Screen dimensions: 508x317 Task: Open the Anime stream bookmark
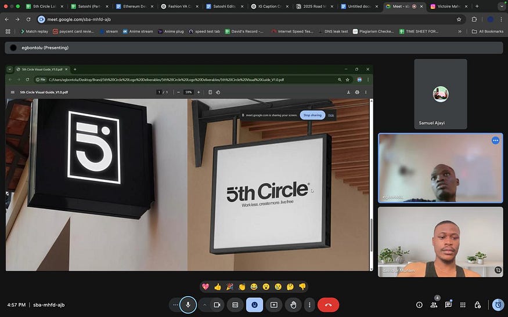coord(138,31)
